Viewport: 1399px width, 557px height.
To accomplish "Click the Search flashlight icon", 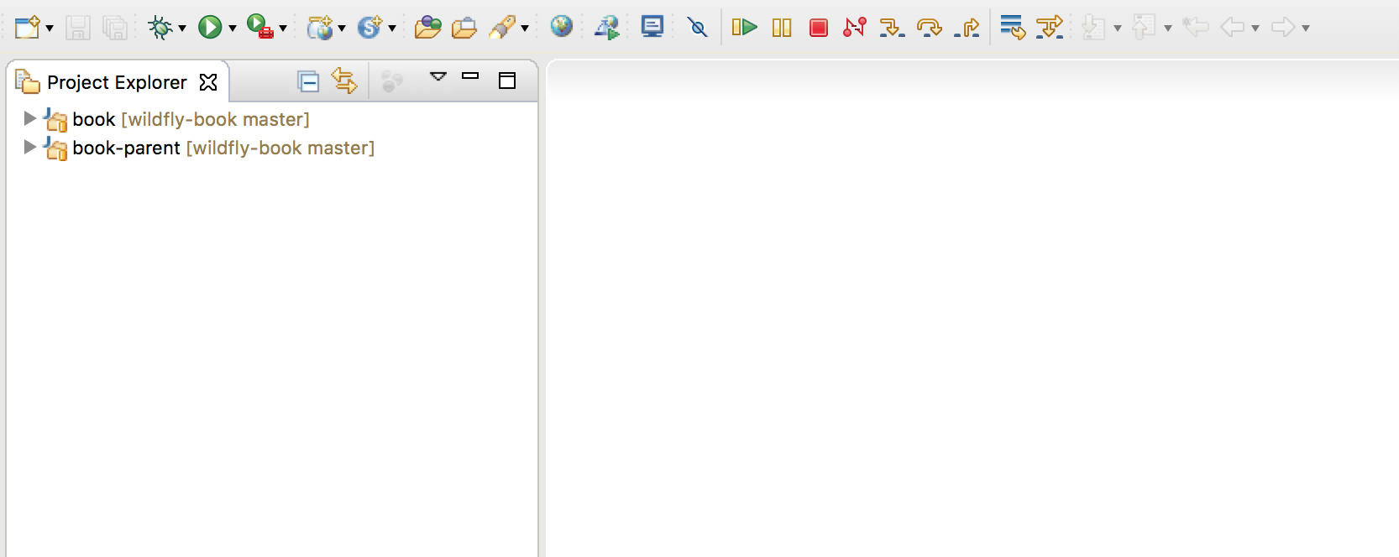I will 502,28.
